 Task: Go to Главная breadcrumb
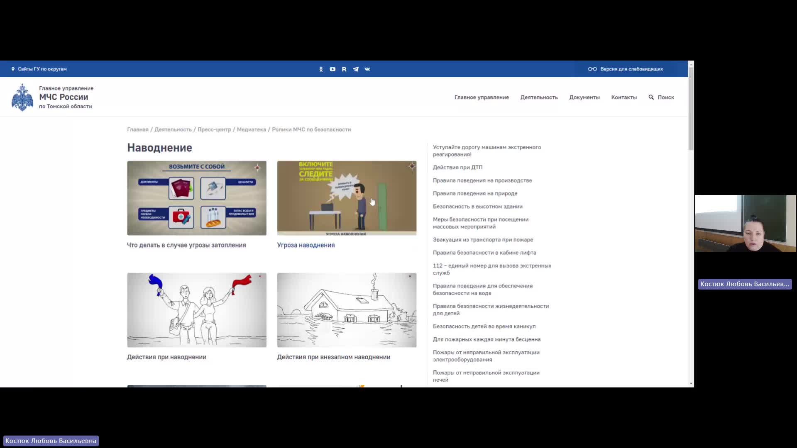[x=138, y=129]
